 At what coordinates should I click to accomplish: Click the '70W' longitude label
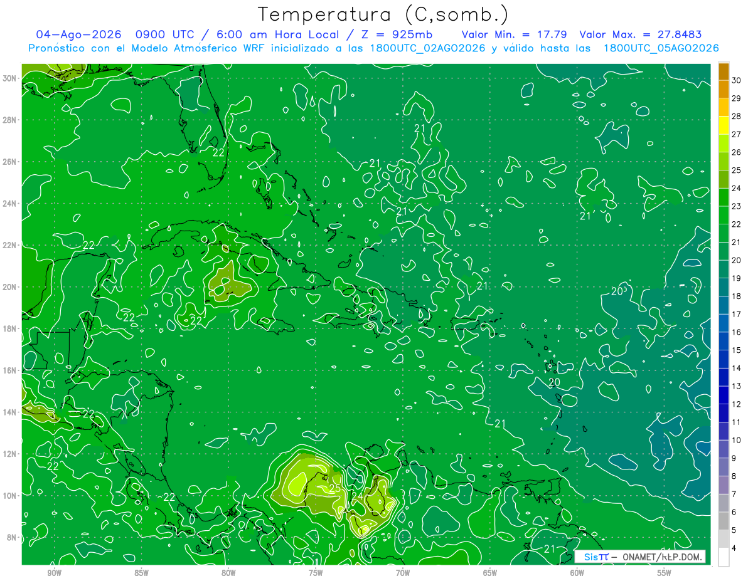(403, 572)
